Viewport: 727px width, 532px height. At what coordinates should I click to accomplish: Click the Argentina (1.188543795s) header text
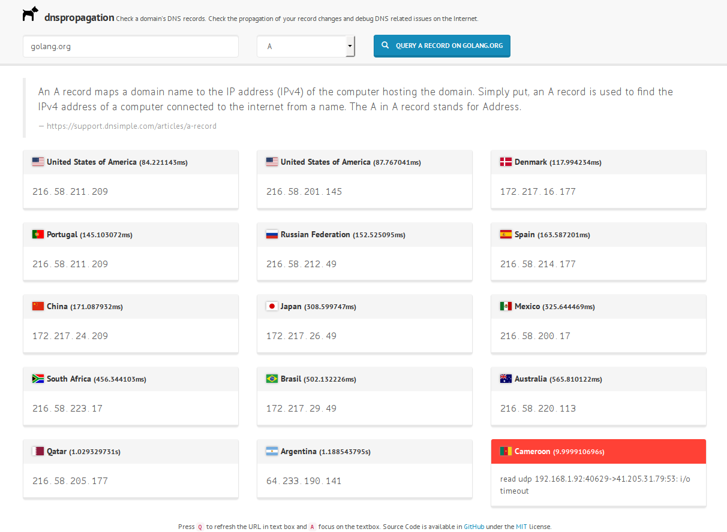pyautogui.click(x=326, y=452)
